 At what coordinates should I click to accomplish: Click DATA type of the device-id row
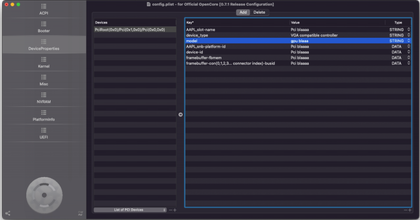396,52
